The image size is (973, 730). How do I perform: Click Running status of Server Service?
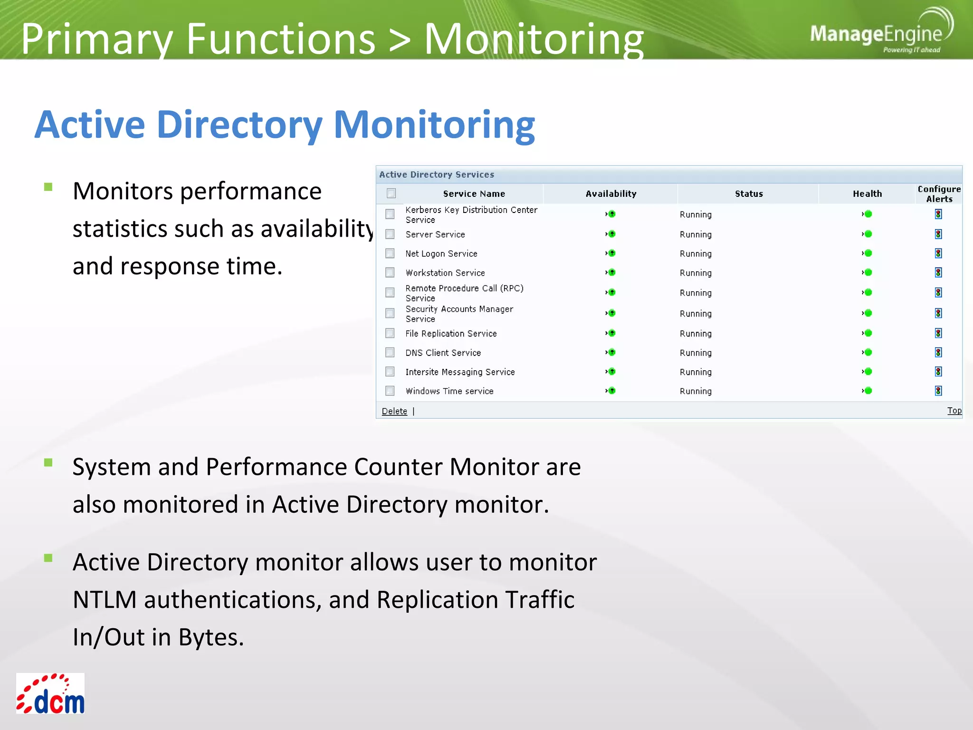tap(696, 235)
